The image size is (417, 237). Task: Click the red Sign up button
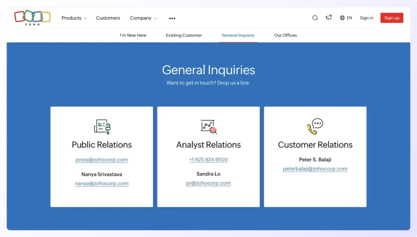pos(392,18)
